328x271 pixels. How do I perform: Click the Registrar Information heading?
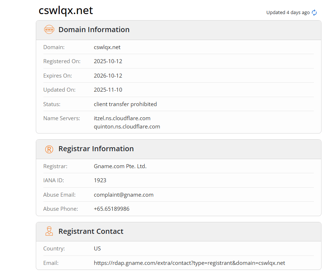coord(96,149)
